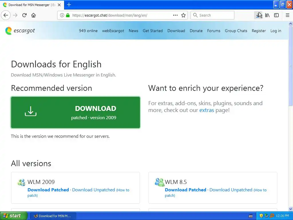Select the Download for MSN Messenger tab

[32, 5]
